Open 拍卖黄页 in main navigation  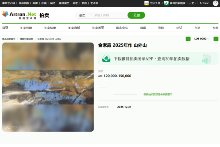[x=98, y=28]
